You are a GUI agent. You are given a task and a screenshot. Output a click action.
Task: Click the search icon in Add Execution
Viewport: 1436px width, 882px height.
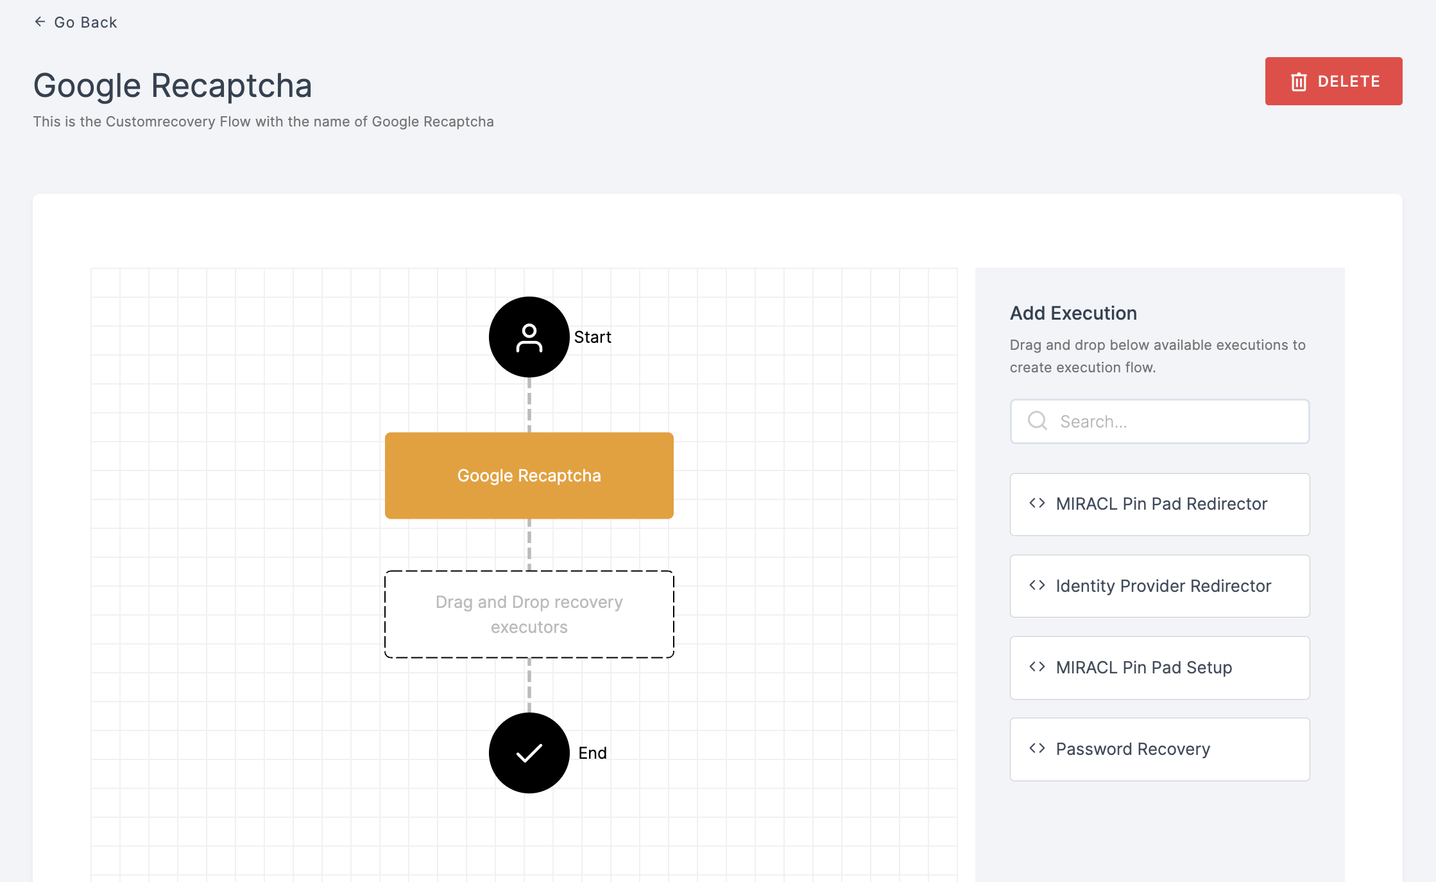coord(1037,422)
